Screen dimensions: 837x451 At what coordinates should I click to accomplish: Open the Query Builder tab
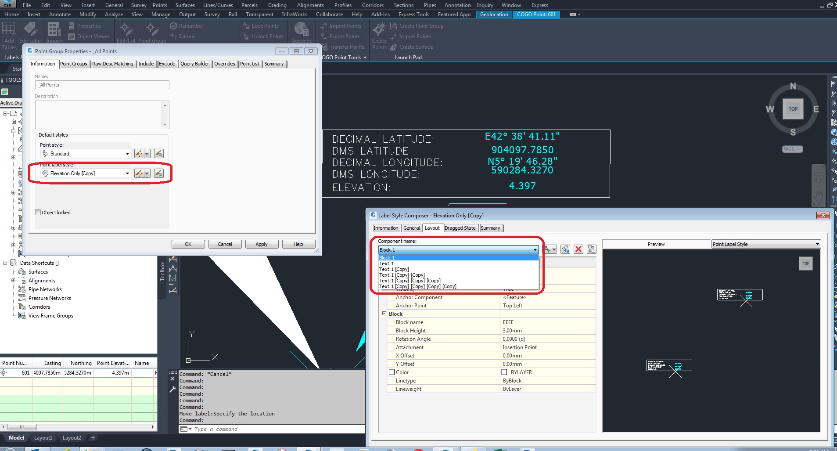(x=195, y=64)
